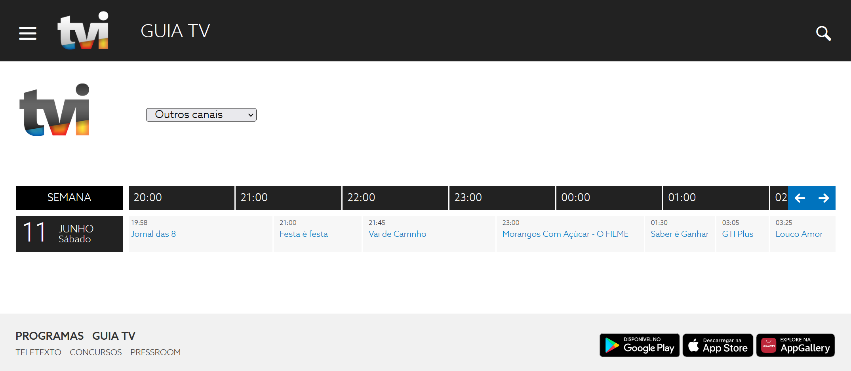Open the search magnifier icon
Image resolution: width=851 pixels, height=371 pixels.
tap(823, 33)
